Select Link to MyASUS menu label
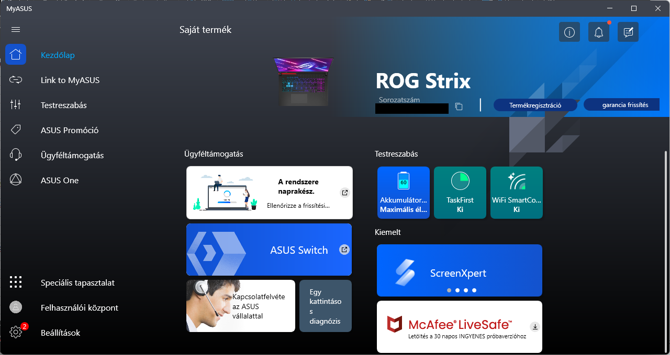 pyautogui.click(x=70, y=80)
